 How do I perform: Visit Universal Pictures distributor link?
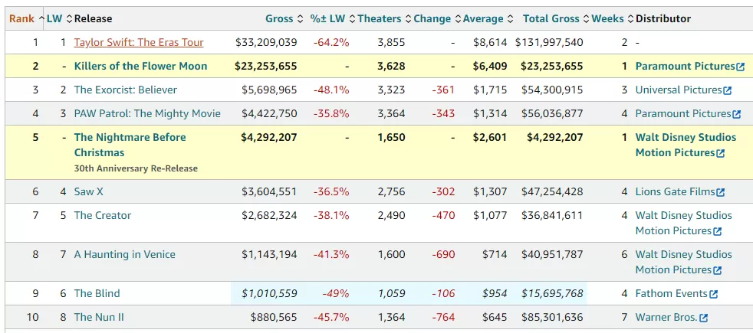679,90
